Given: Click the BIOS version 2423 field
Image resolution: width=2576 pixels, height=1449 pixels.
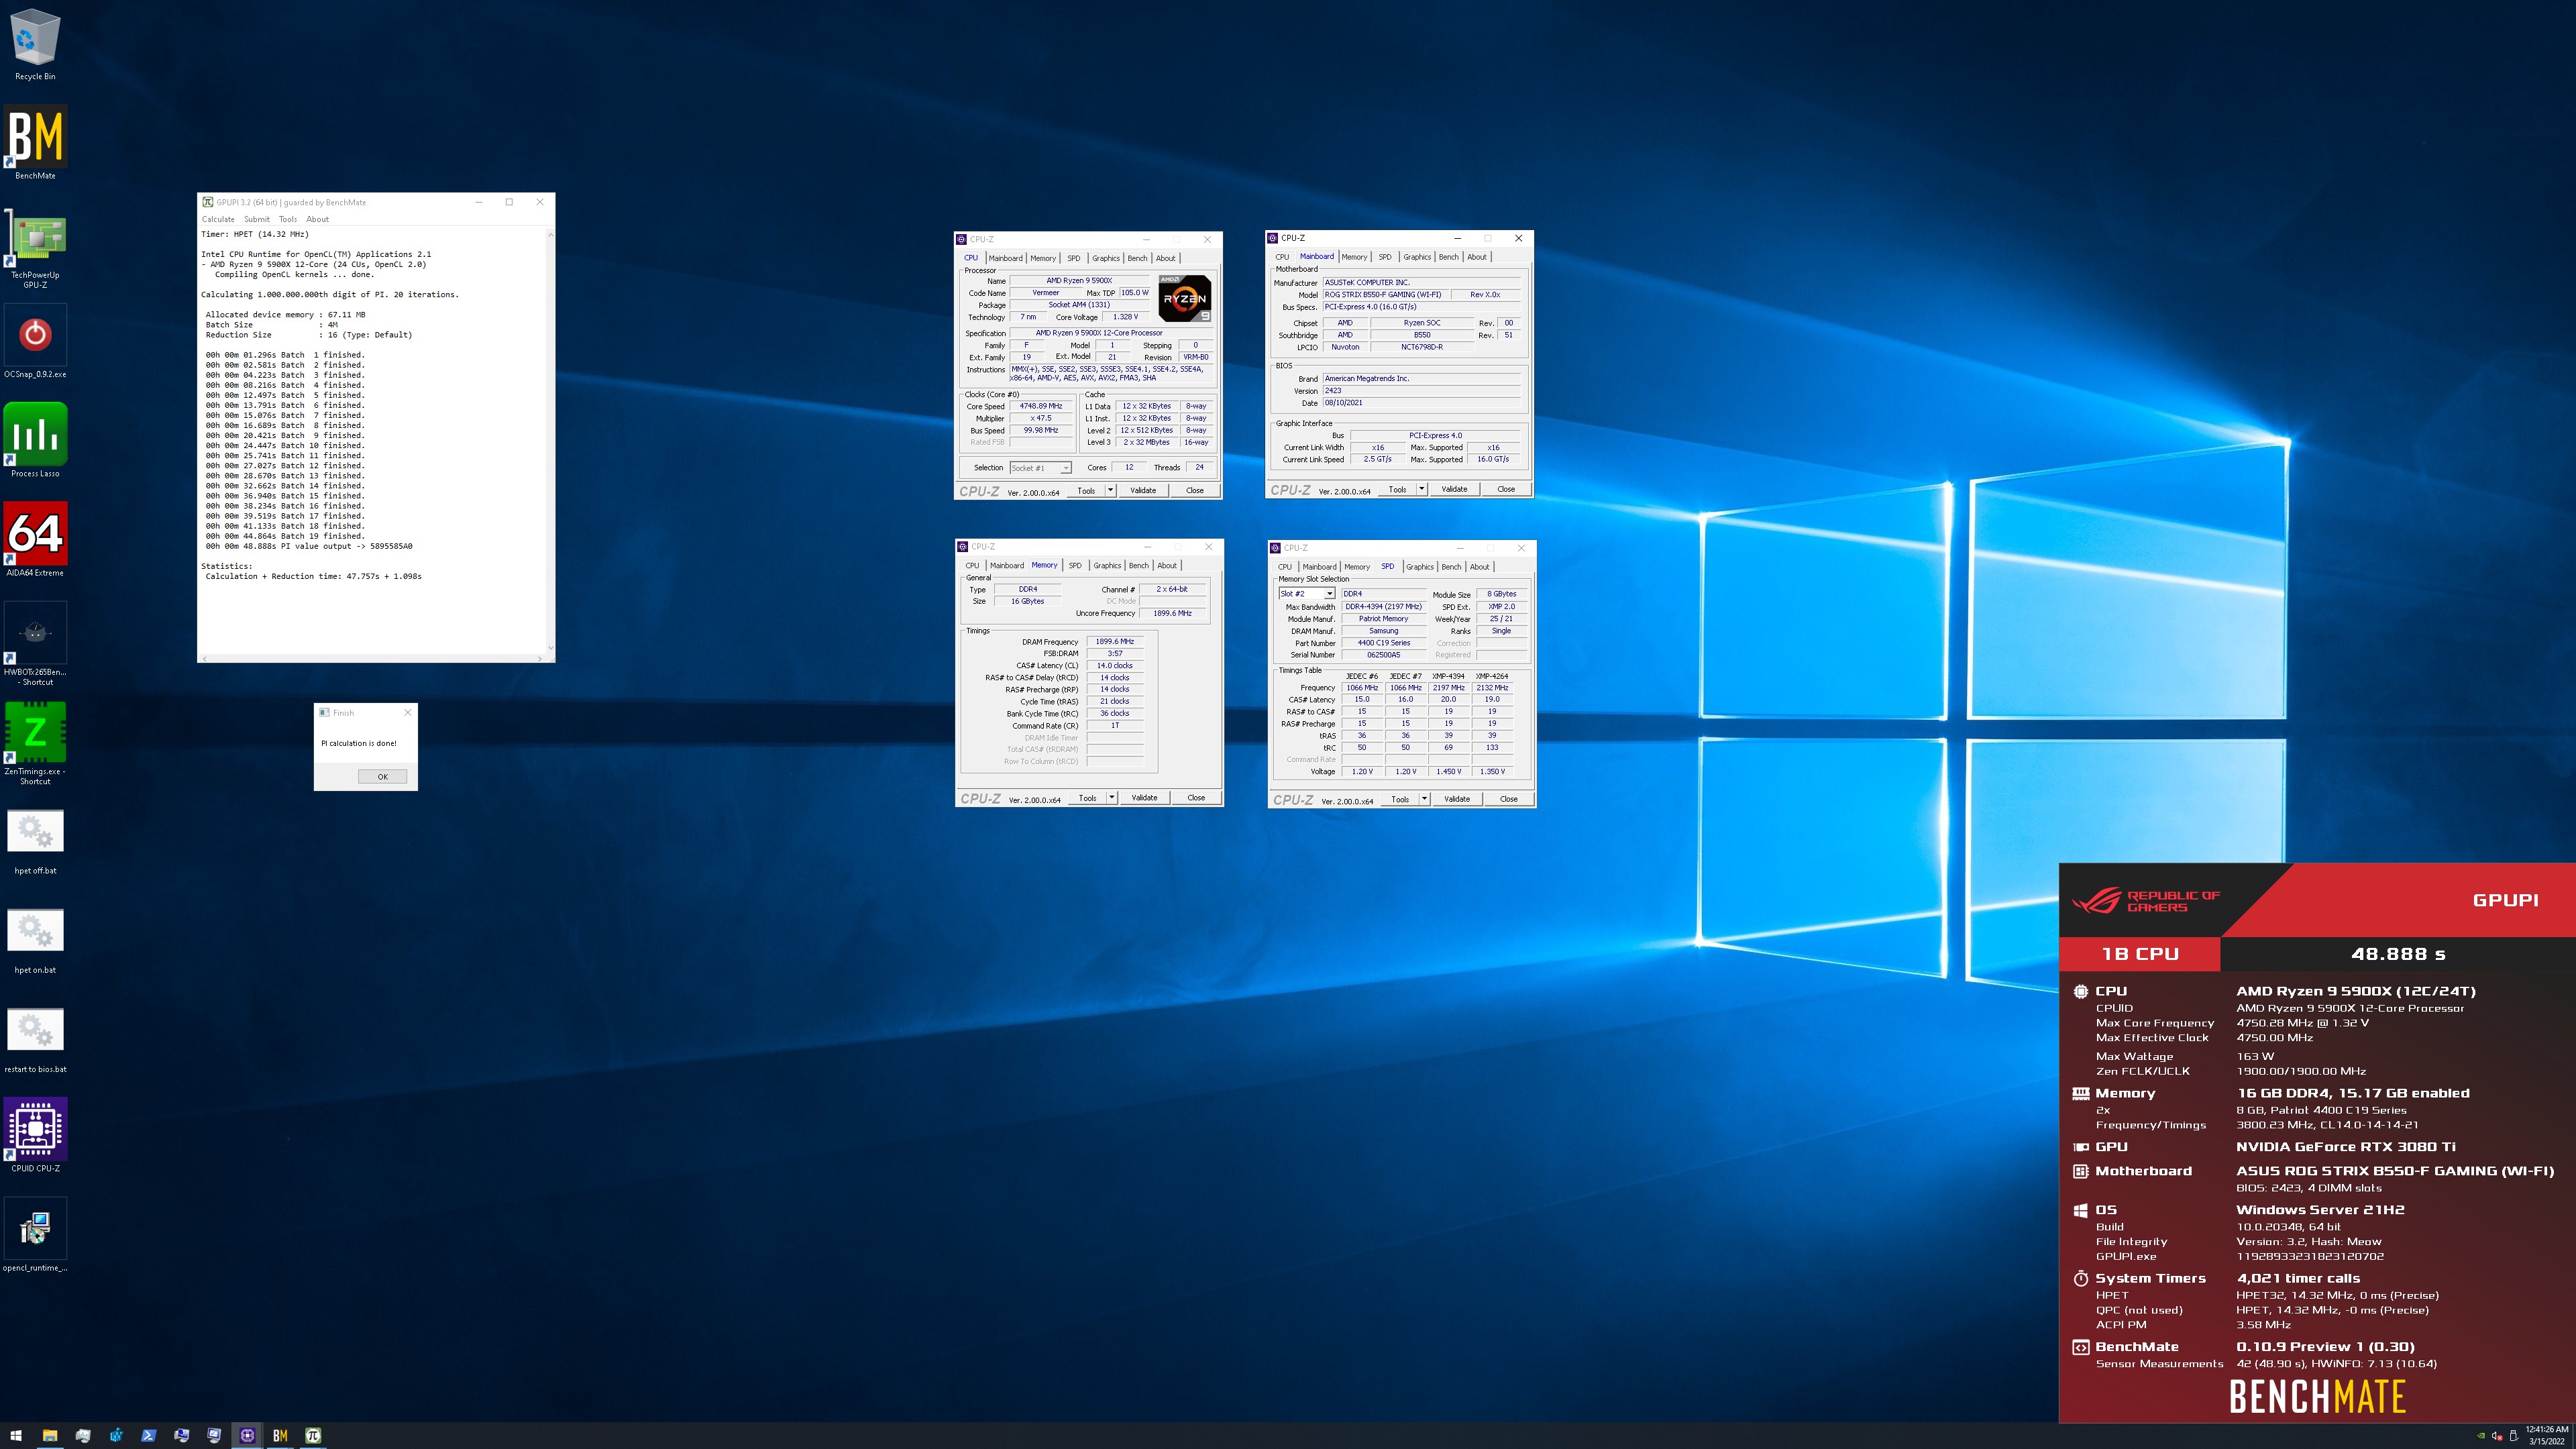Looking at the screenshot, I should point(1421,391).
